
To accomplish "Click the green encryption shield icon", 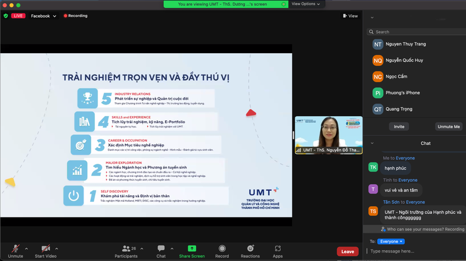I will click(5, 16).
